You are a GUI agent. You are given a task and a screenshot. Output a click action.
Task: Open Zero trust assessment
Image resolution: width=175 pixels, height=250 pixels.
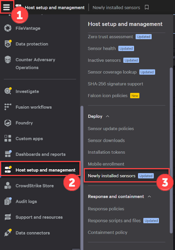[x=110, y=37]
